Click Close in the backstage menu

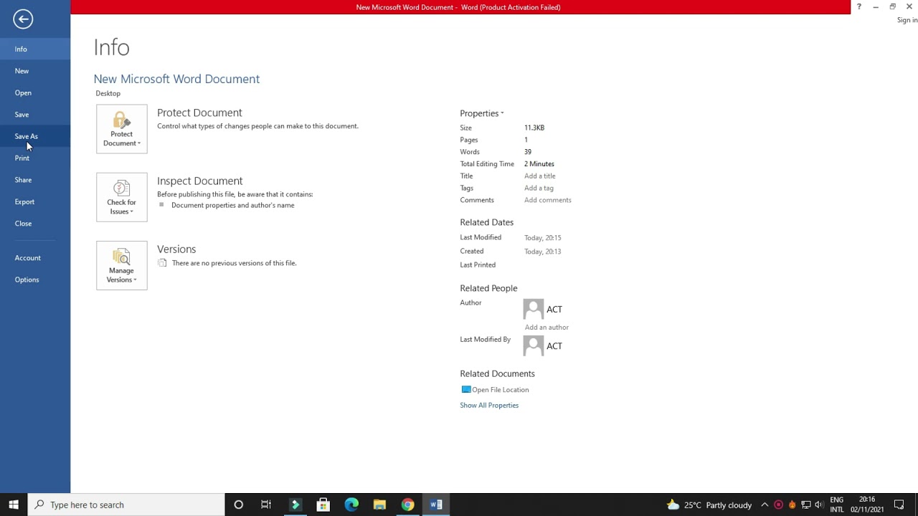click(x=35, y=224)
